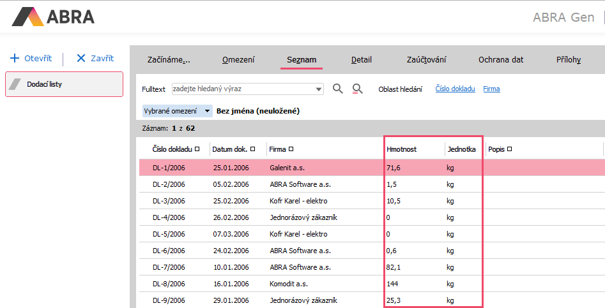Screen dimensions: 605x308
Task: Open the Ochrana dat tab
Action: pos(501,60)
